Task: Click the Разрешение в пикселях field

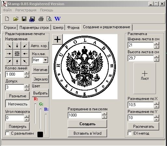Action: pos(85,115)
